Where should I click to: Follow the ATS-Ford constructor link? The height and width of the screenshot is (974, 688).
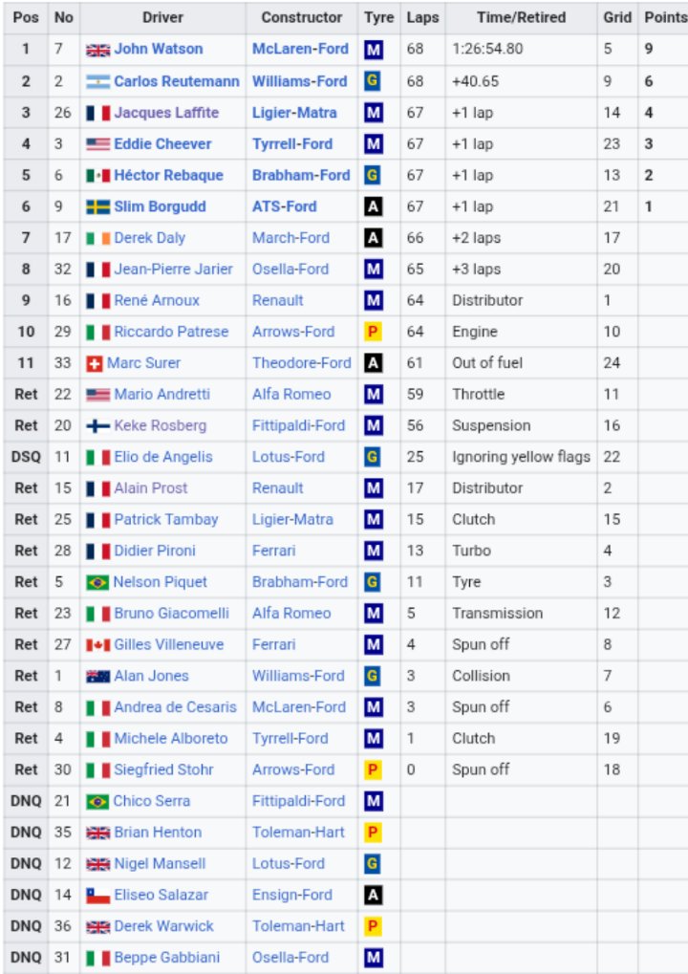point(285,206)
